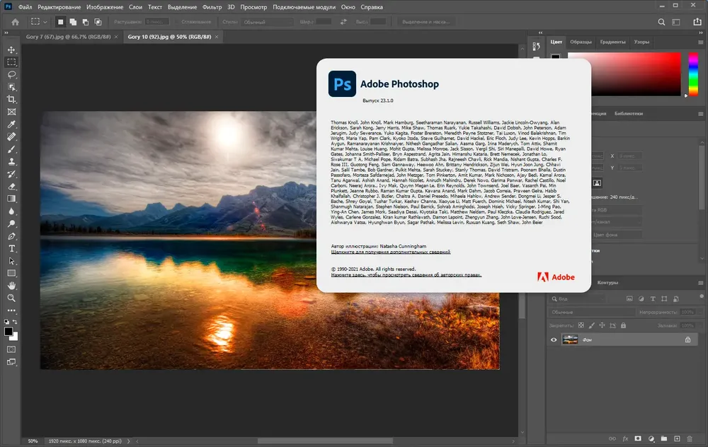Choose Add to Selection mode button
This screenshot has width=708, height=447.
(73, 22)
